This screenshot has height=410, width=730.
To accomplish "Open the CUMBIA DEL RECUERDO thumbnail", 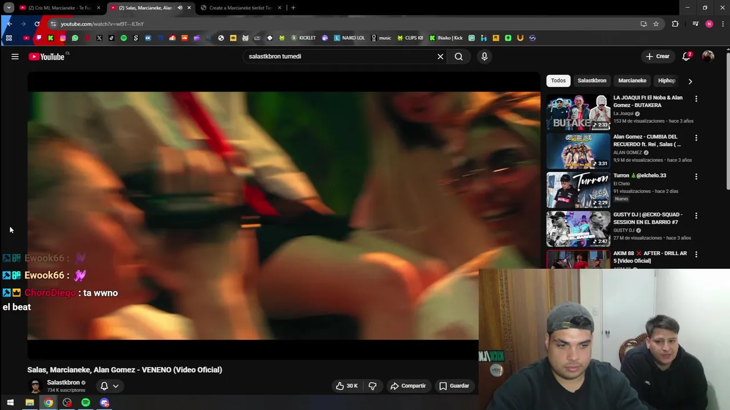I will pos(578,151).
